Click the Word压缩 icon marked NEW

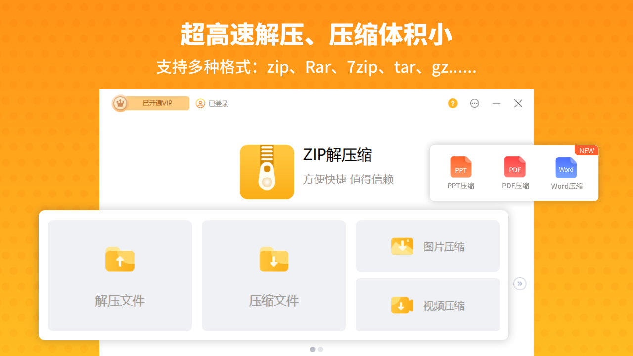(x=566, y=168)
